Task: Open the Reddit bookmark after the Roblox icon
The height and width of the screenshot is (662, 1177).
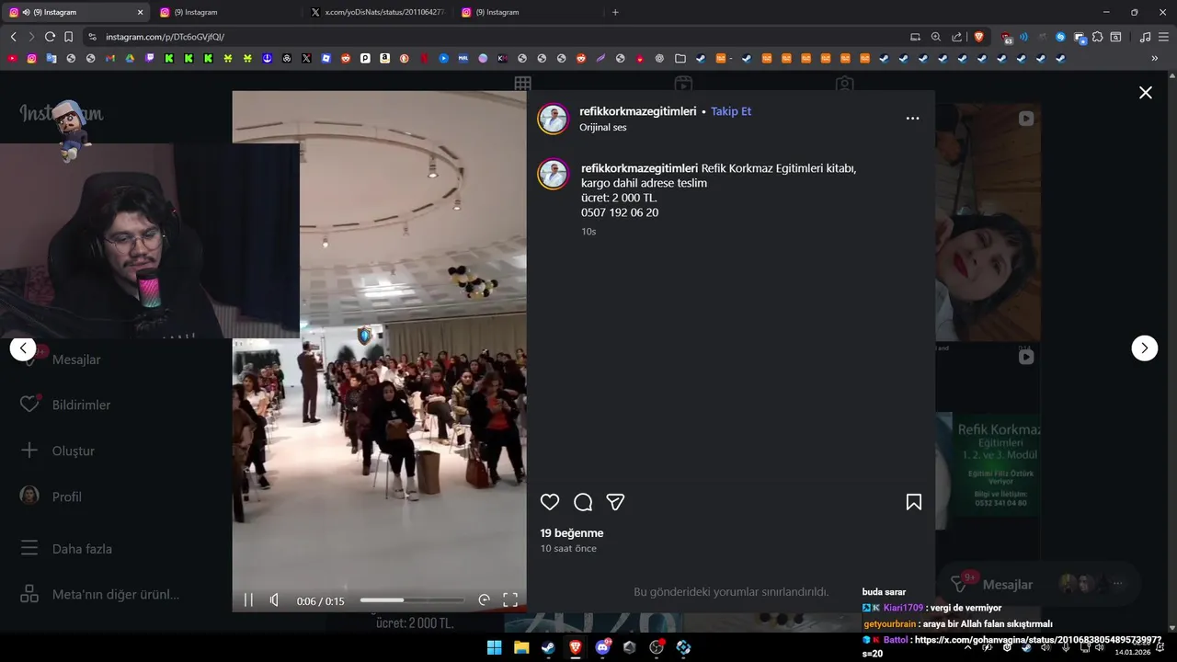Action: [346, 58]
